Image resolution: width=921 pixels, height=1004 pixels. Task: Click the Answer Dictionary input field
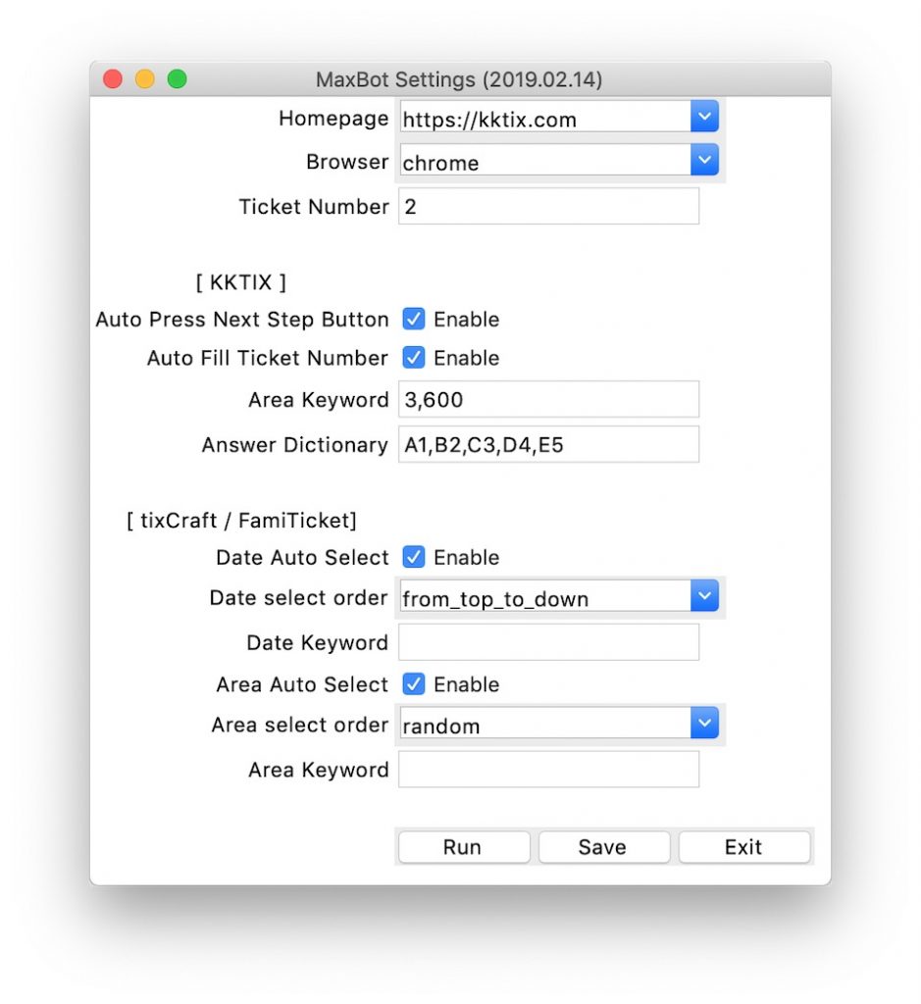coord(549,444)
